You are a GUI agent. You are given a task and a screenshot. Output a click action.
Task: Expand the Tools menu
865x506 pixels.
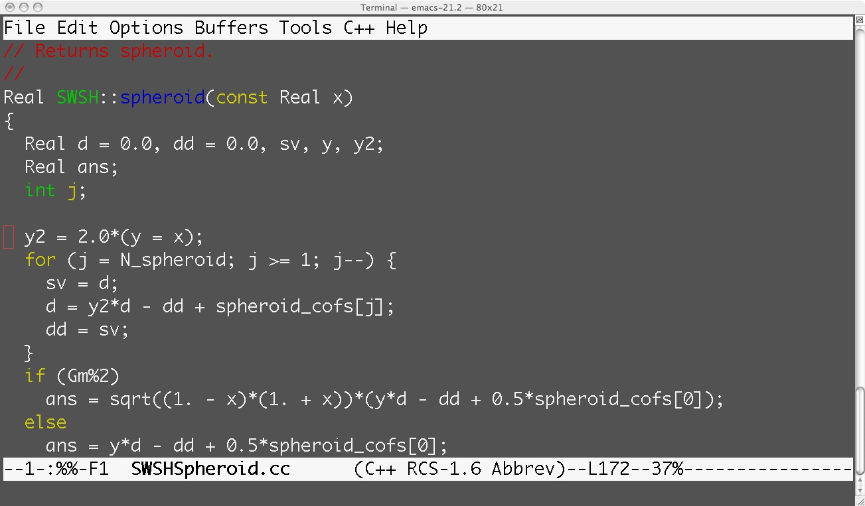pos(305,28)
